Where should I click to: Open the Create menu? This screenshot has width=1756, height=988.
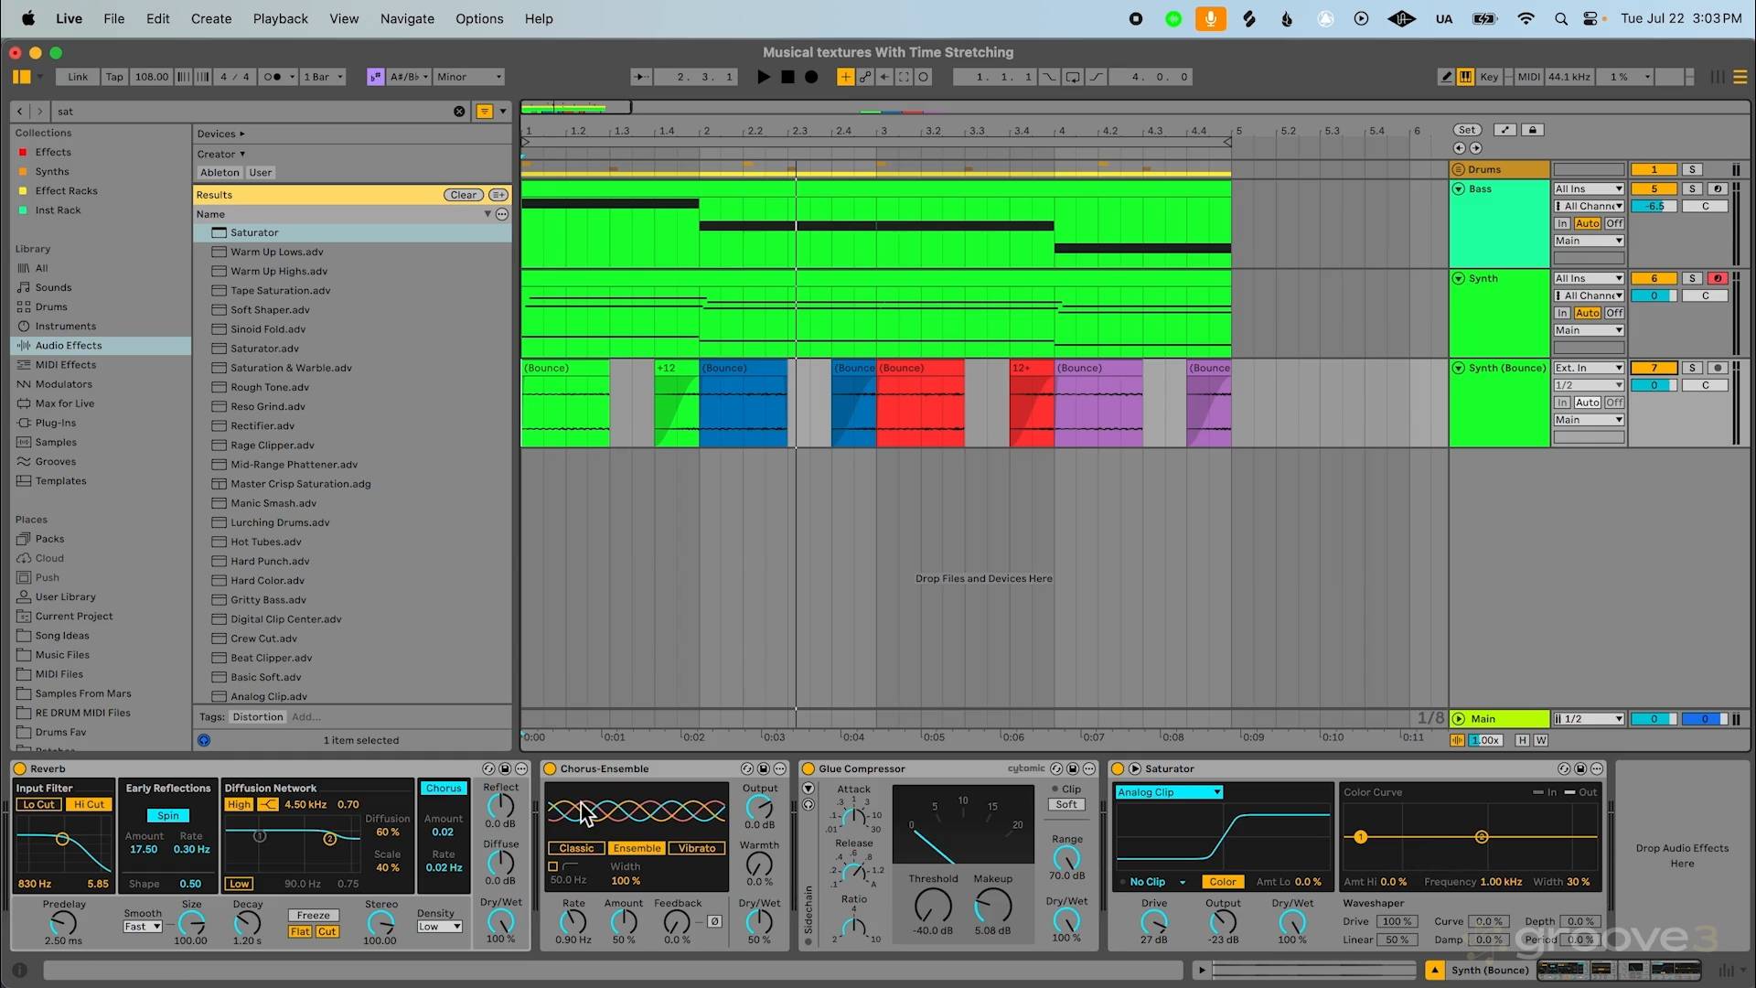211,18
